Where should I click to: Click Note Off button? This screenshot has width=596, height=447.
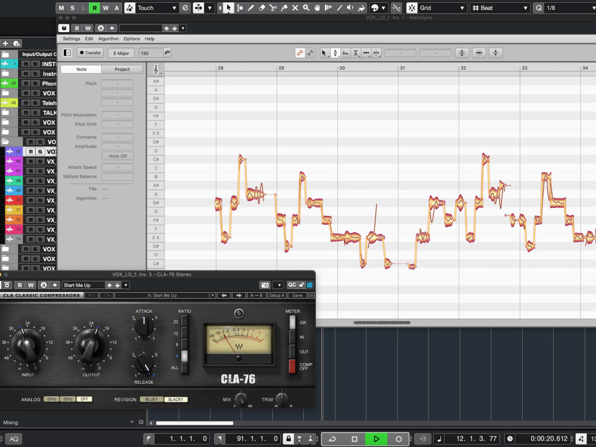click(x=118, y=156)
